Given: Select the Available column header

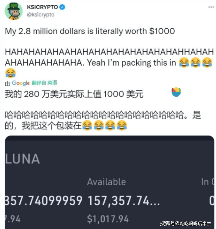Looking at the screenshot, I should 106,182.
